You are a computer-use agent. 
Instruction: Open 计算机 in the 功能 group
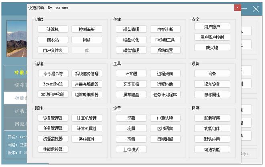point(53,29)
